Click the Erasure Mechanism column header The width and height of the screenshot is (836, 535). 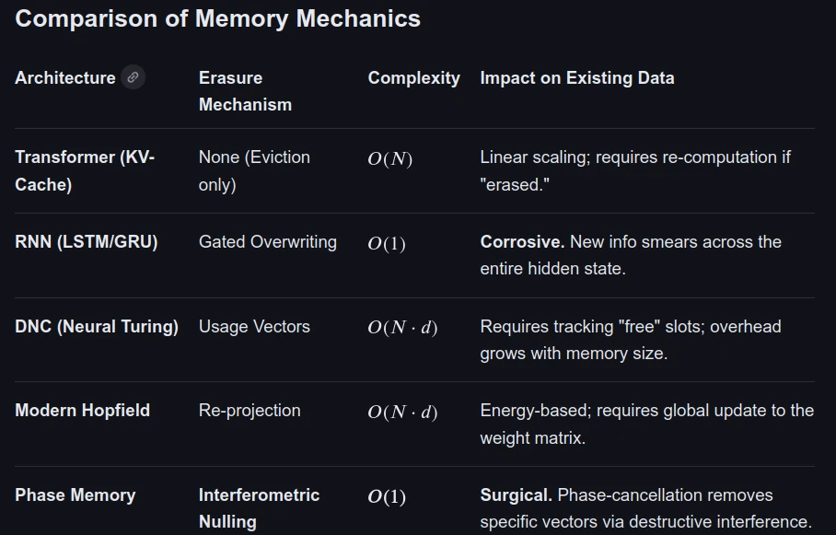[245, 91]
